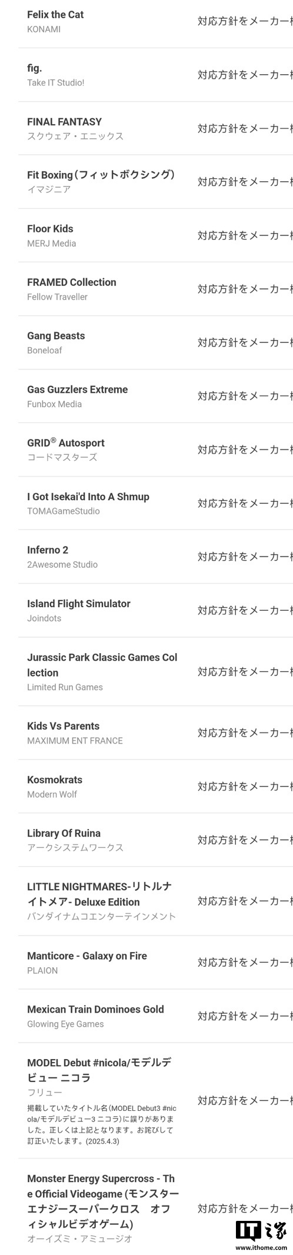Image resolution: width=293 pixels, height=1255 pixels.
Task: Select the Floor Kids row
Action: click(x=155, y=235)
